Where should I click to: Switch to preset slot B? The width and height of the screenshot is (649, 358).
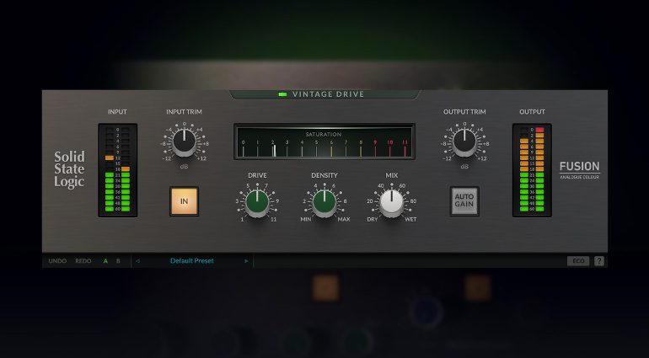point(118,261)
